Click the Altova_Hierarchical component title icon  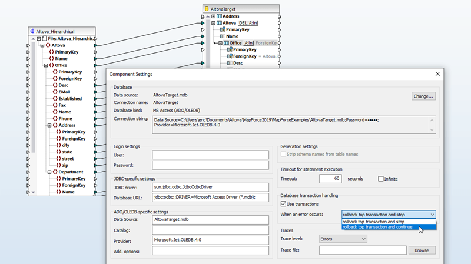32,31
